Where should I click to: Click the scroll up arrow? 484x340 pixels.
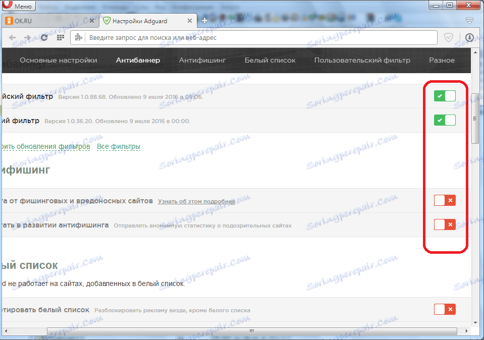[x=475, y=52]
